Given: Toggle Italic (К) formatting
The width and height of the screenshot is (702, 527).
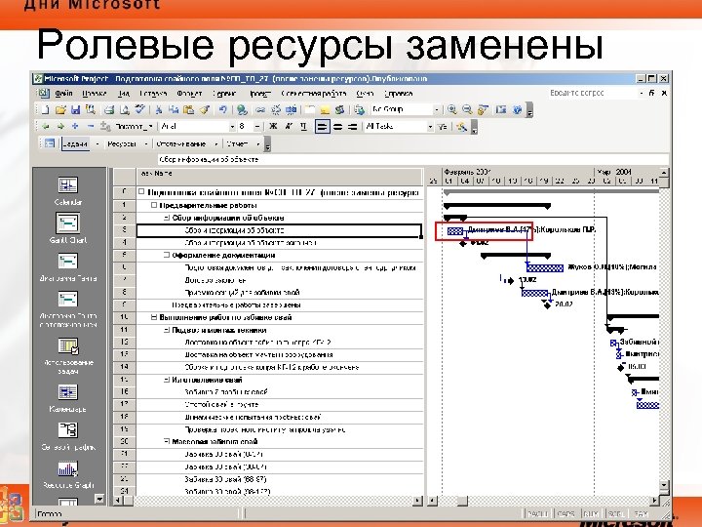Looking at the screenshot, I should (289, 127).
